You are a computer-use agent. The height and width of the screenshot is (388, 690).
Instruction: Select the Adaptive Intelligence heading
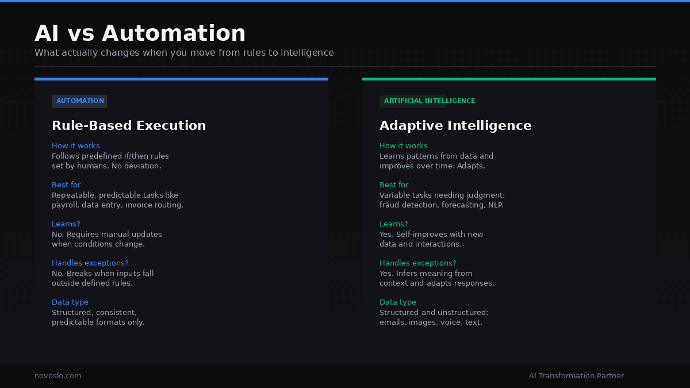455,125
